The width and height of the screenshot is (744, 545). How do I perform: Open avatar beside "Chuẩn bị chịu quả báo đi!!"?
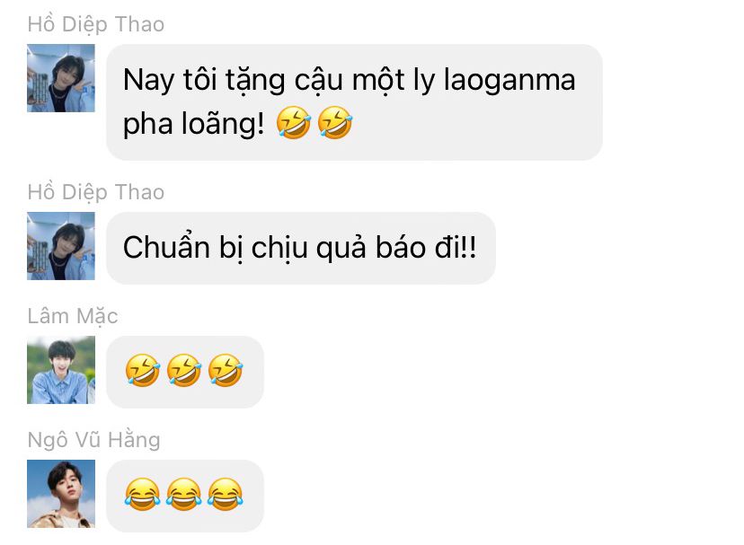61,246
